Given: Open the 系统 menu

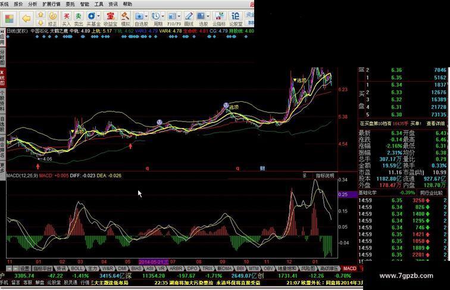Looking at the screenshot, I should point(4,4).
